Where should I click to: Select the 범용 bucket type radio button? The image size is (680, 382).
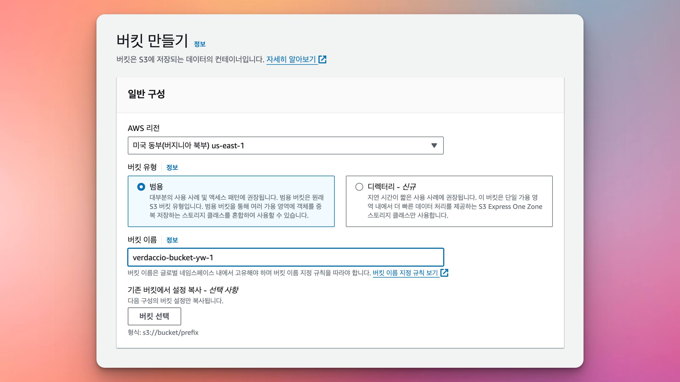coord(141,187)
